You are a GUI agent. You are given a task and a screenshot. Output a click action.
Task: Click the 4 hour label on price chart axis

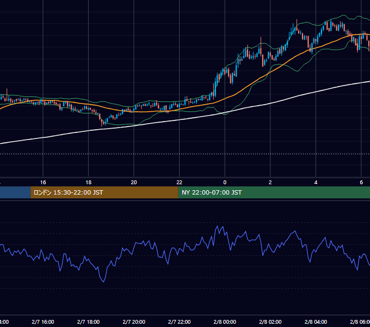tap(316, 183)
